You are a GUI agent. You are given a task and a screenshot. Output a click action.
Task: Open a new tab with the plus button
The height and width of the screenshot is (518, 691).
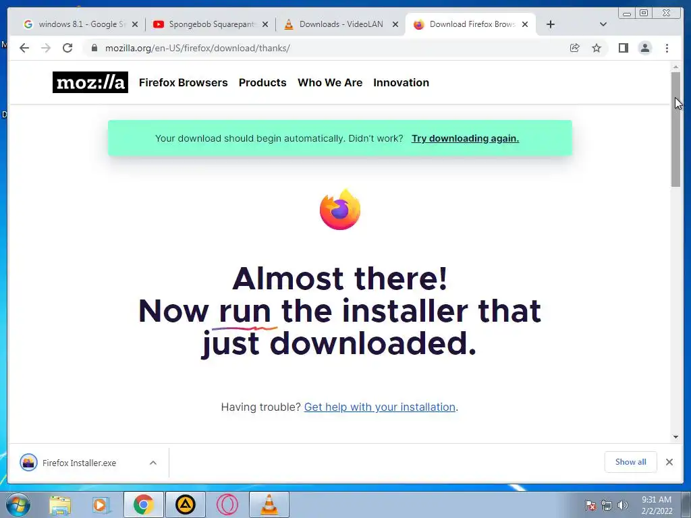click(551, 24)
